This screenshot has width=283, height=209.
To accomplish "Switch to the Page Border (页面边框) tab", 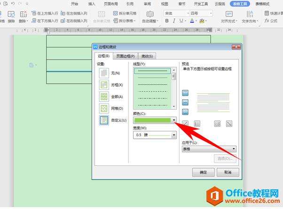I will (x=126, y=56).
